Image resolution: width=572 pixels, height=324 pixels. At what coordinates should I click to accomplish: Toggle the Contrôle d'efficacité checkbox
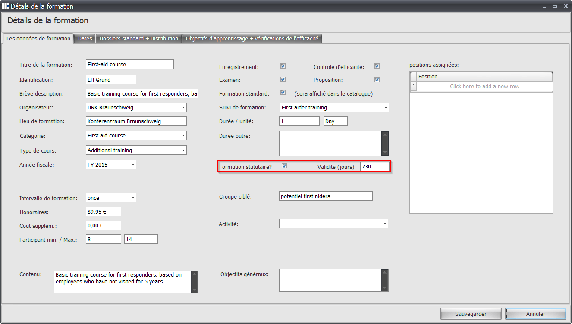click(377, 66)
